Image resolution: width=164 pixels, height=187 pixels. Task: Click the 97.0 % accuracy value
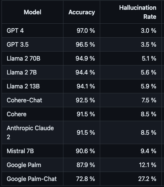pos(86,30)
